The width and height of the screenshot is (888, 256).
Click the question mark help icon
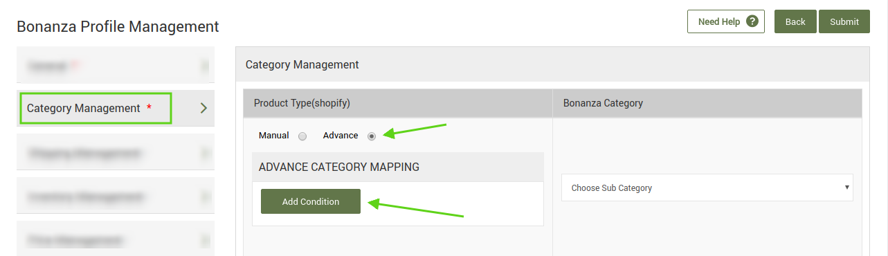[752, 21]
